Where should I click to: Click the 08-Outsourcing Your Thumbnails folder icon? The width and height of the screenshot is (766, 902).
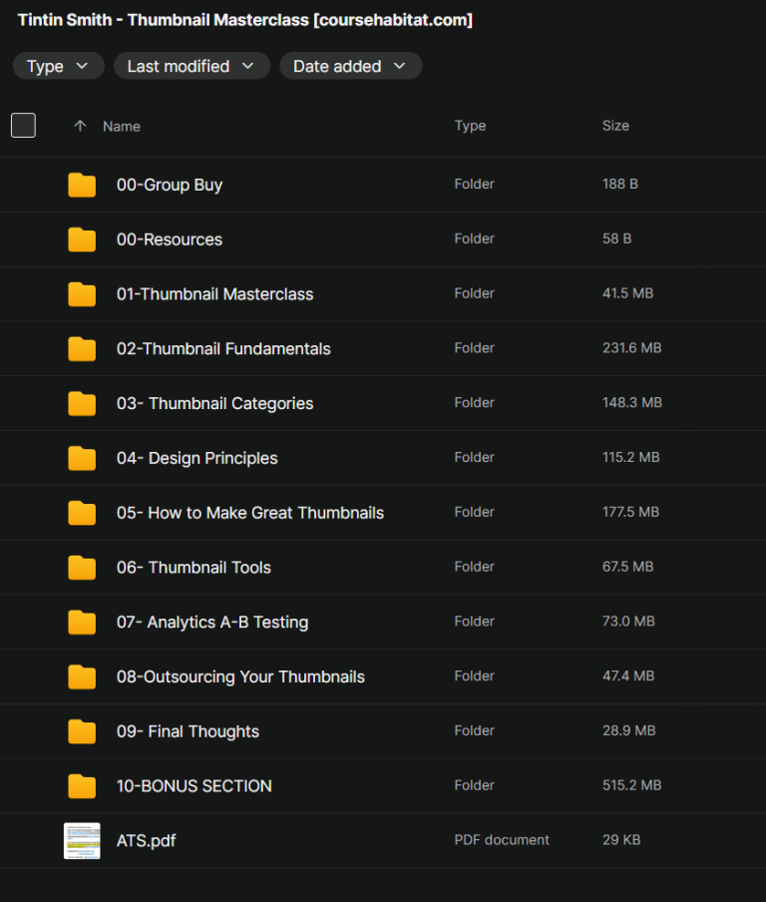point(82,676)
